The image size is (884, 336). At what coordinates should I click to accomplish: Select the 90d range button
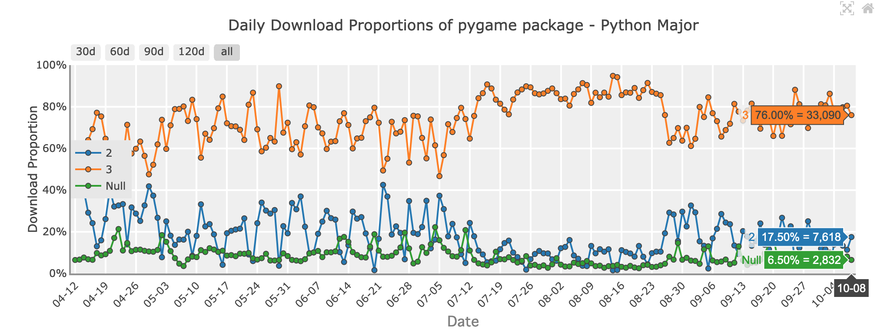pyautogui.click(x=154, y=52)
